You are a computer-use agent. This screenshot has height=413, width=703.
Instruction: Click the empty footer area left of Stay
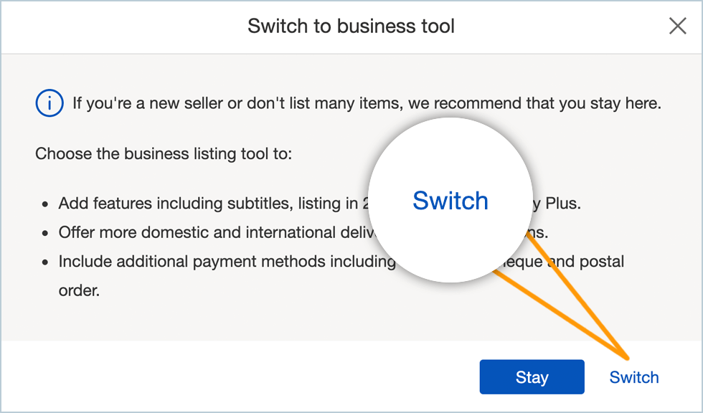point(237,377)
